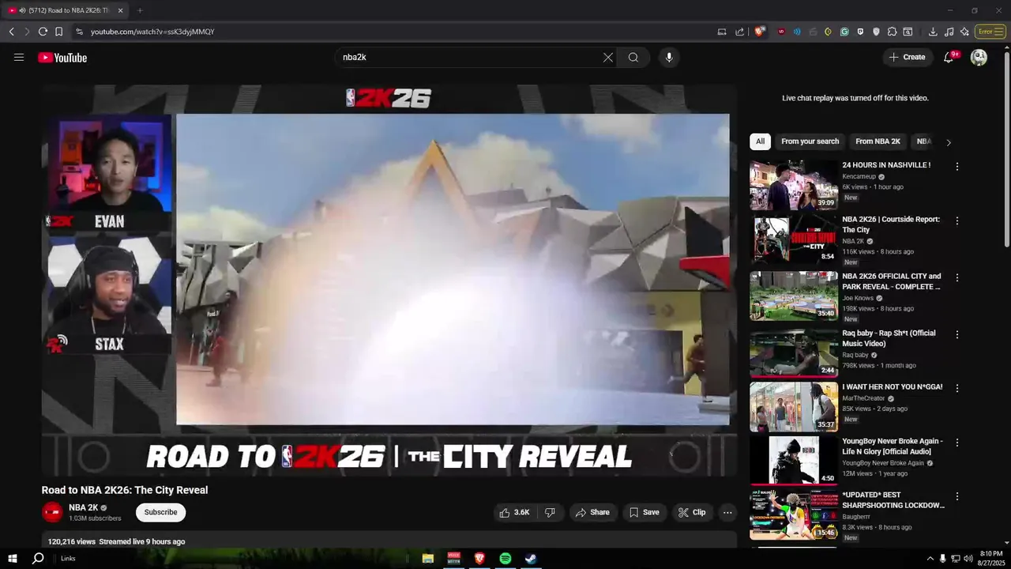Go back with the browser back arrow
Viewport: 1011px width, 569px height.
point(11,32)
